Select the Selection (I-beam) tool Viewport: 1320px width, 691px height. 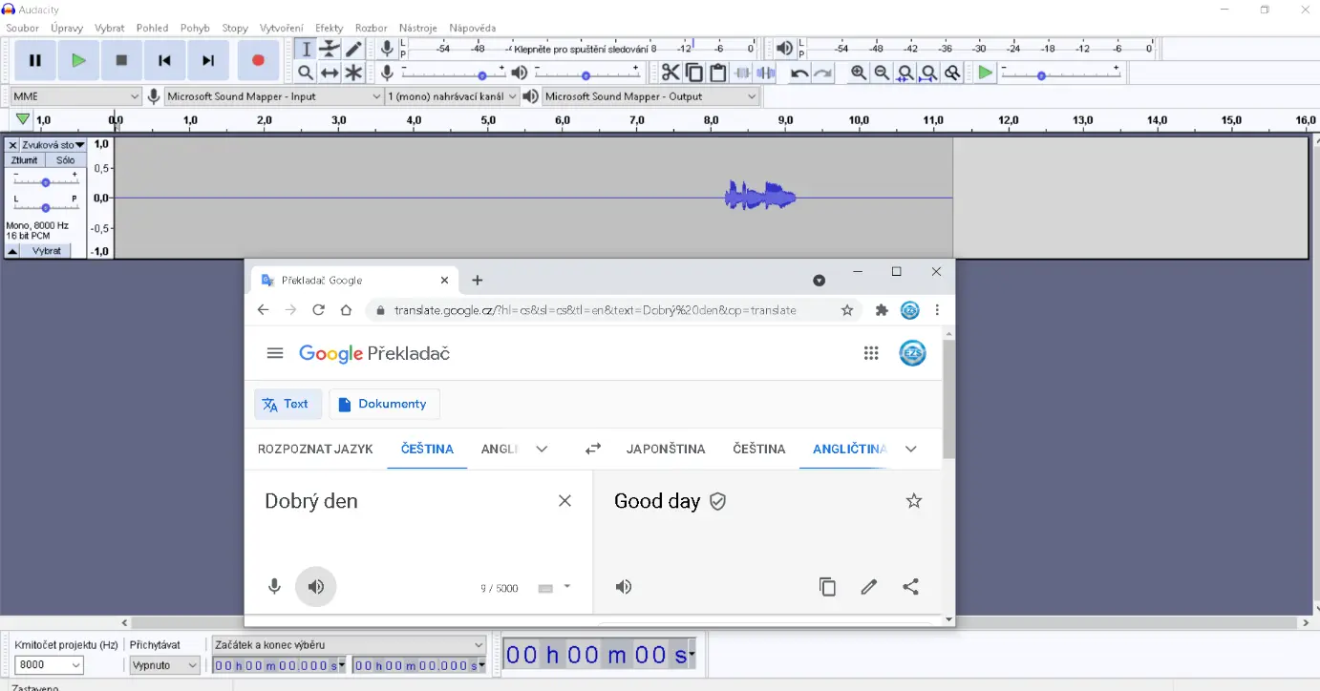tap(306, 49)
